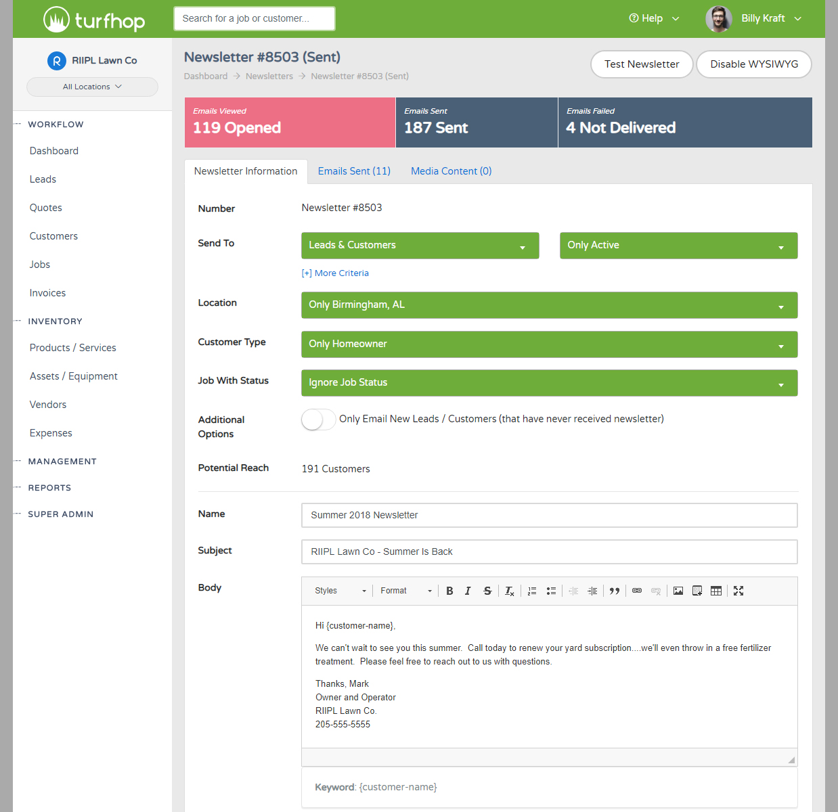
Task: Insert a table into the newsletter
Action: [716, 591]
